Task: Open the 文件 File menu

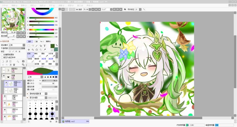Action: pos(5,6)
